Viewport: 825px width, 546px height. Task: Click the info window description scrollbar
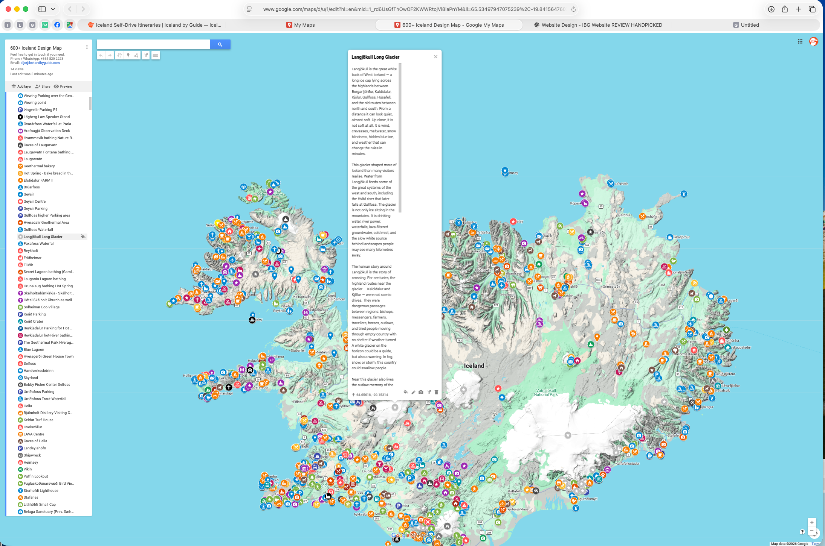click(400, 138)
